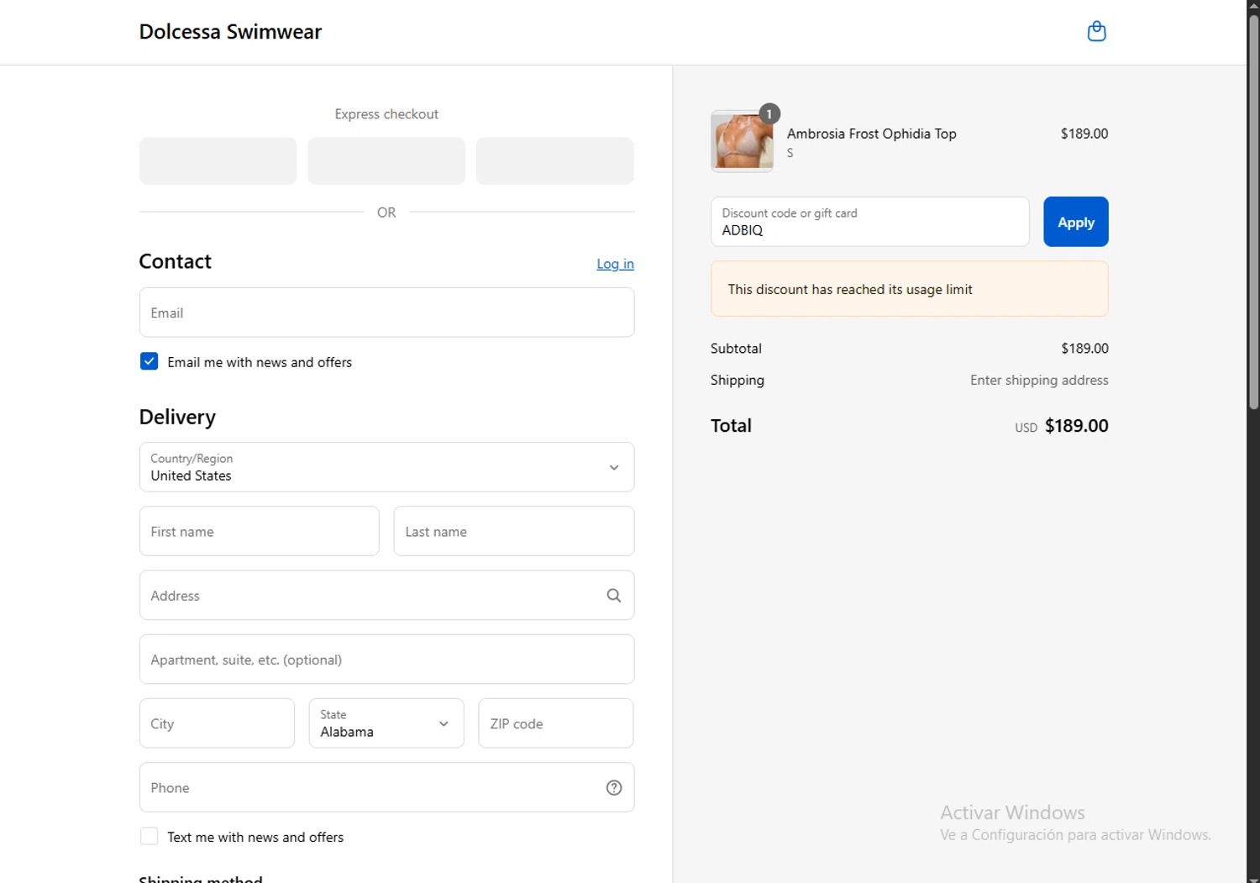Click the Apply discount button
The image size is (1260, 883).
point(1076,222)
